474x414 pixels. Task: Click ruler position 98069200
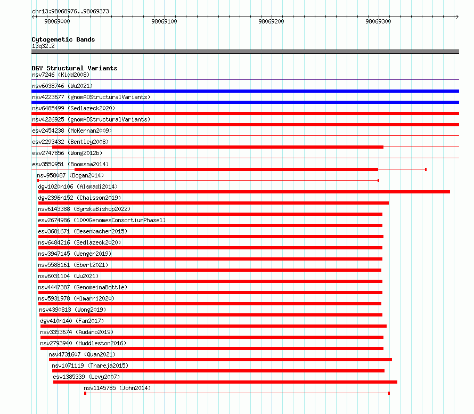[x=271, y=21]
